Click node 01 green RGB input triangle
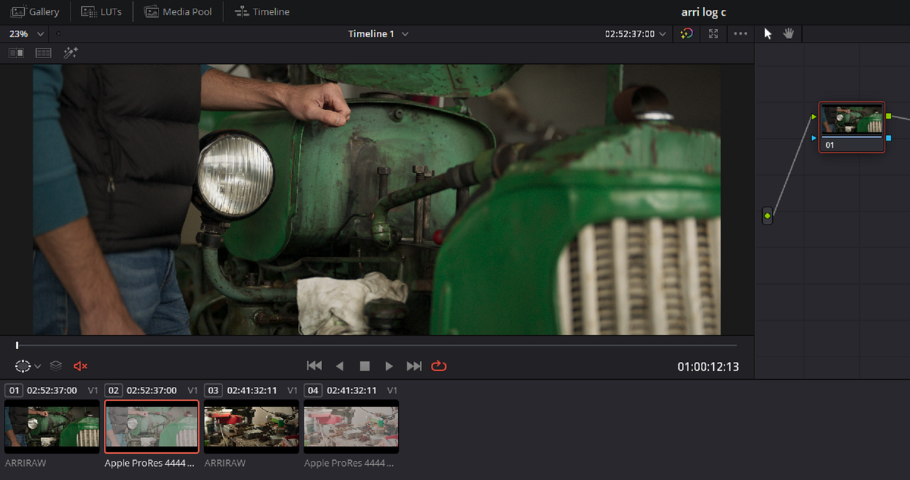Viewport: 910px width, 480px height. pos(814,117)
